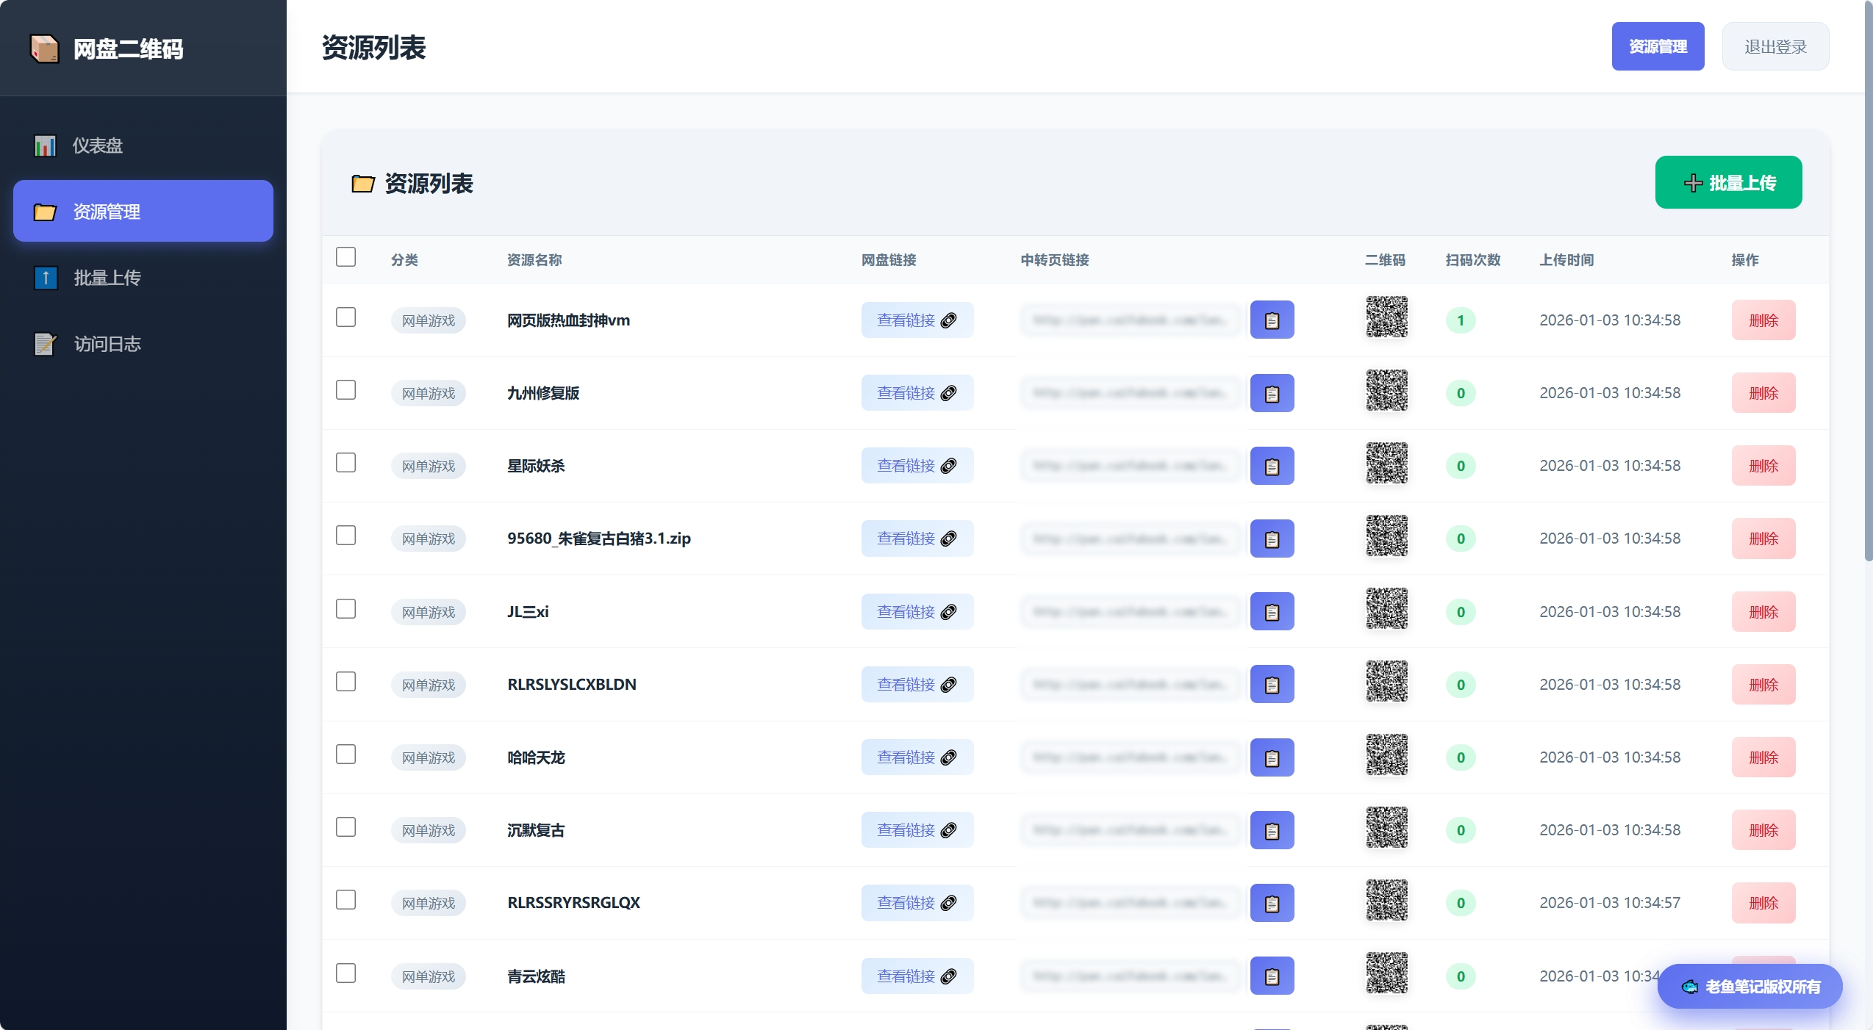The image size is (1873, 1030).
Task: Click the 仪表盘 chart icon in sidebar
Action: coord(45,145)
